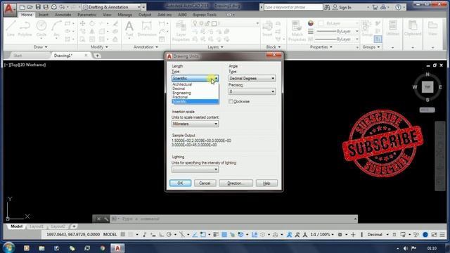The image size is (450, 253).
Task: Click the keyword search input field
Action: (x=293, y=7)
